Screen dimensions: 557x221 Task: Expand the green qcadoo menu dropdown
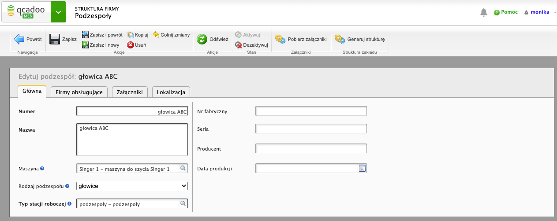pos(58,12)
